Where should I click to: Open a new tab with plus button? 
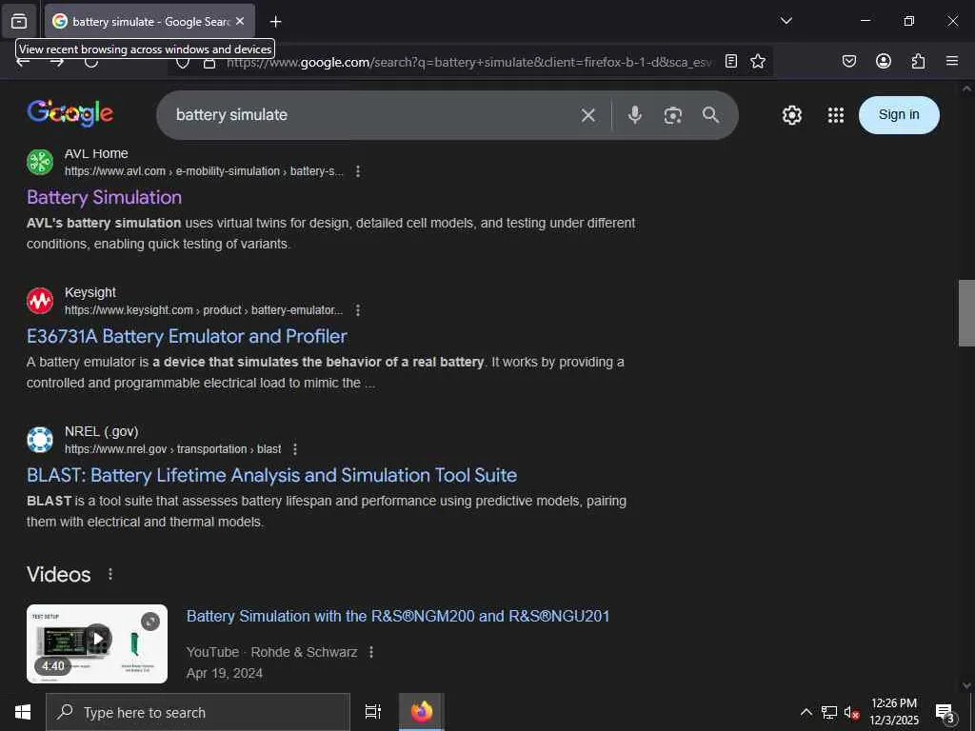pos(275,22)
